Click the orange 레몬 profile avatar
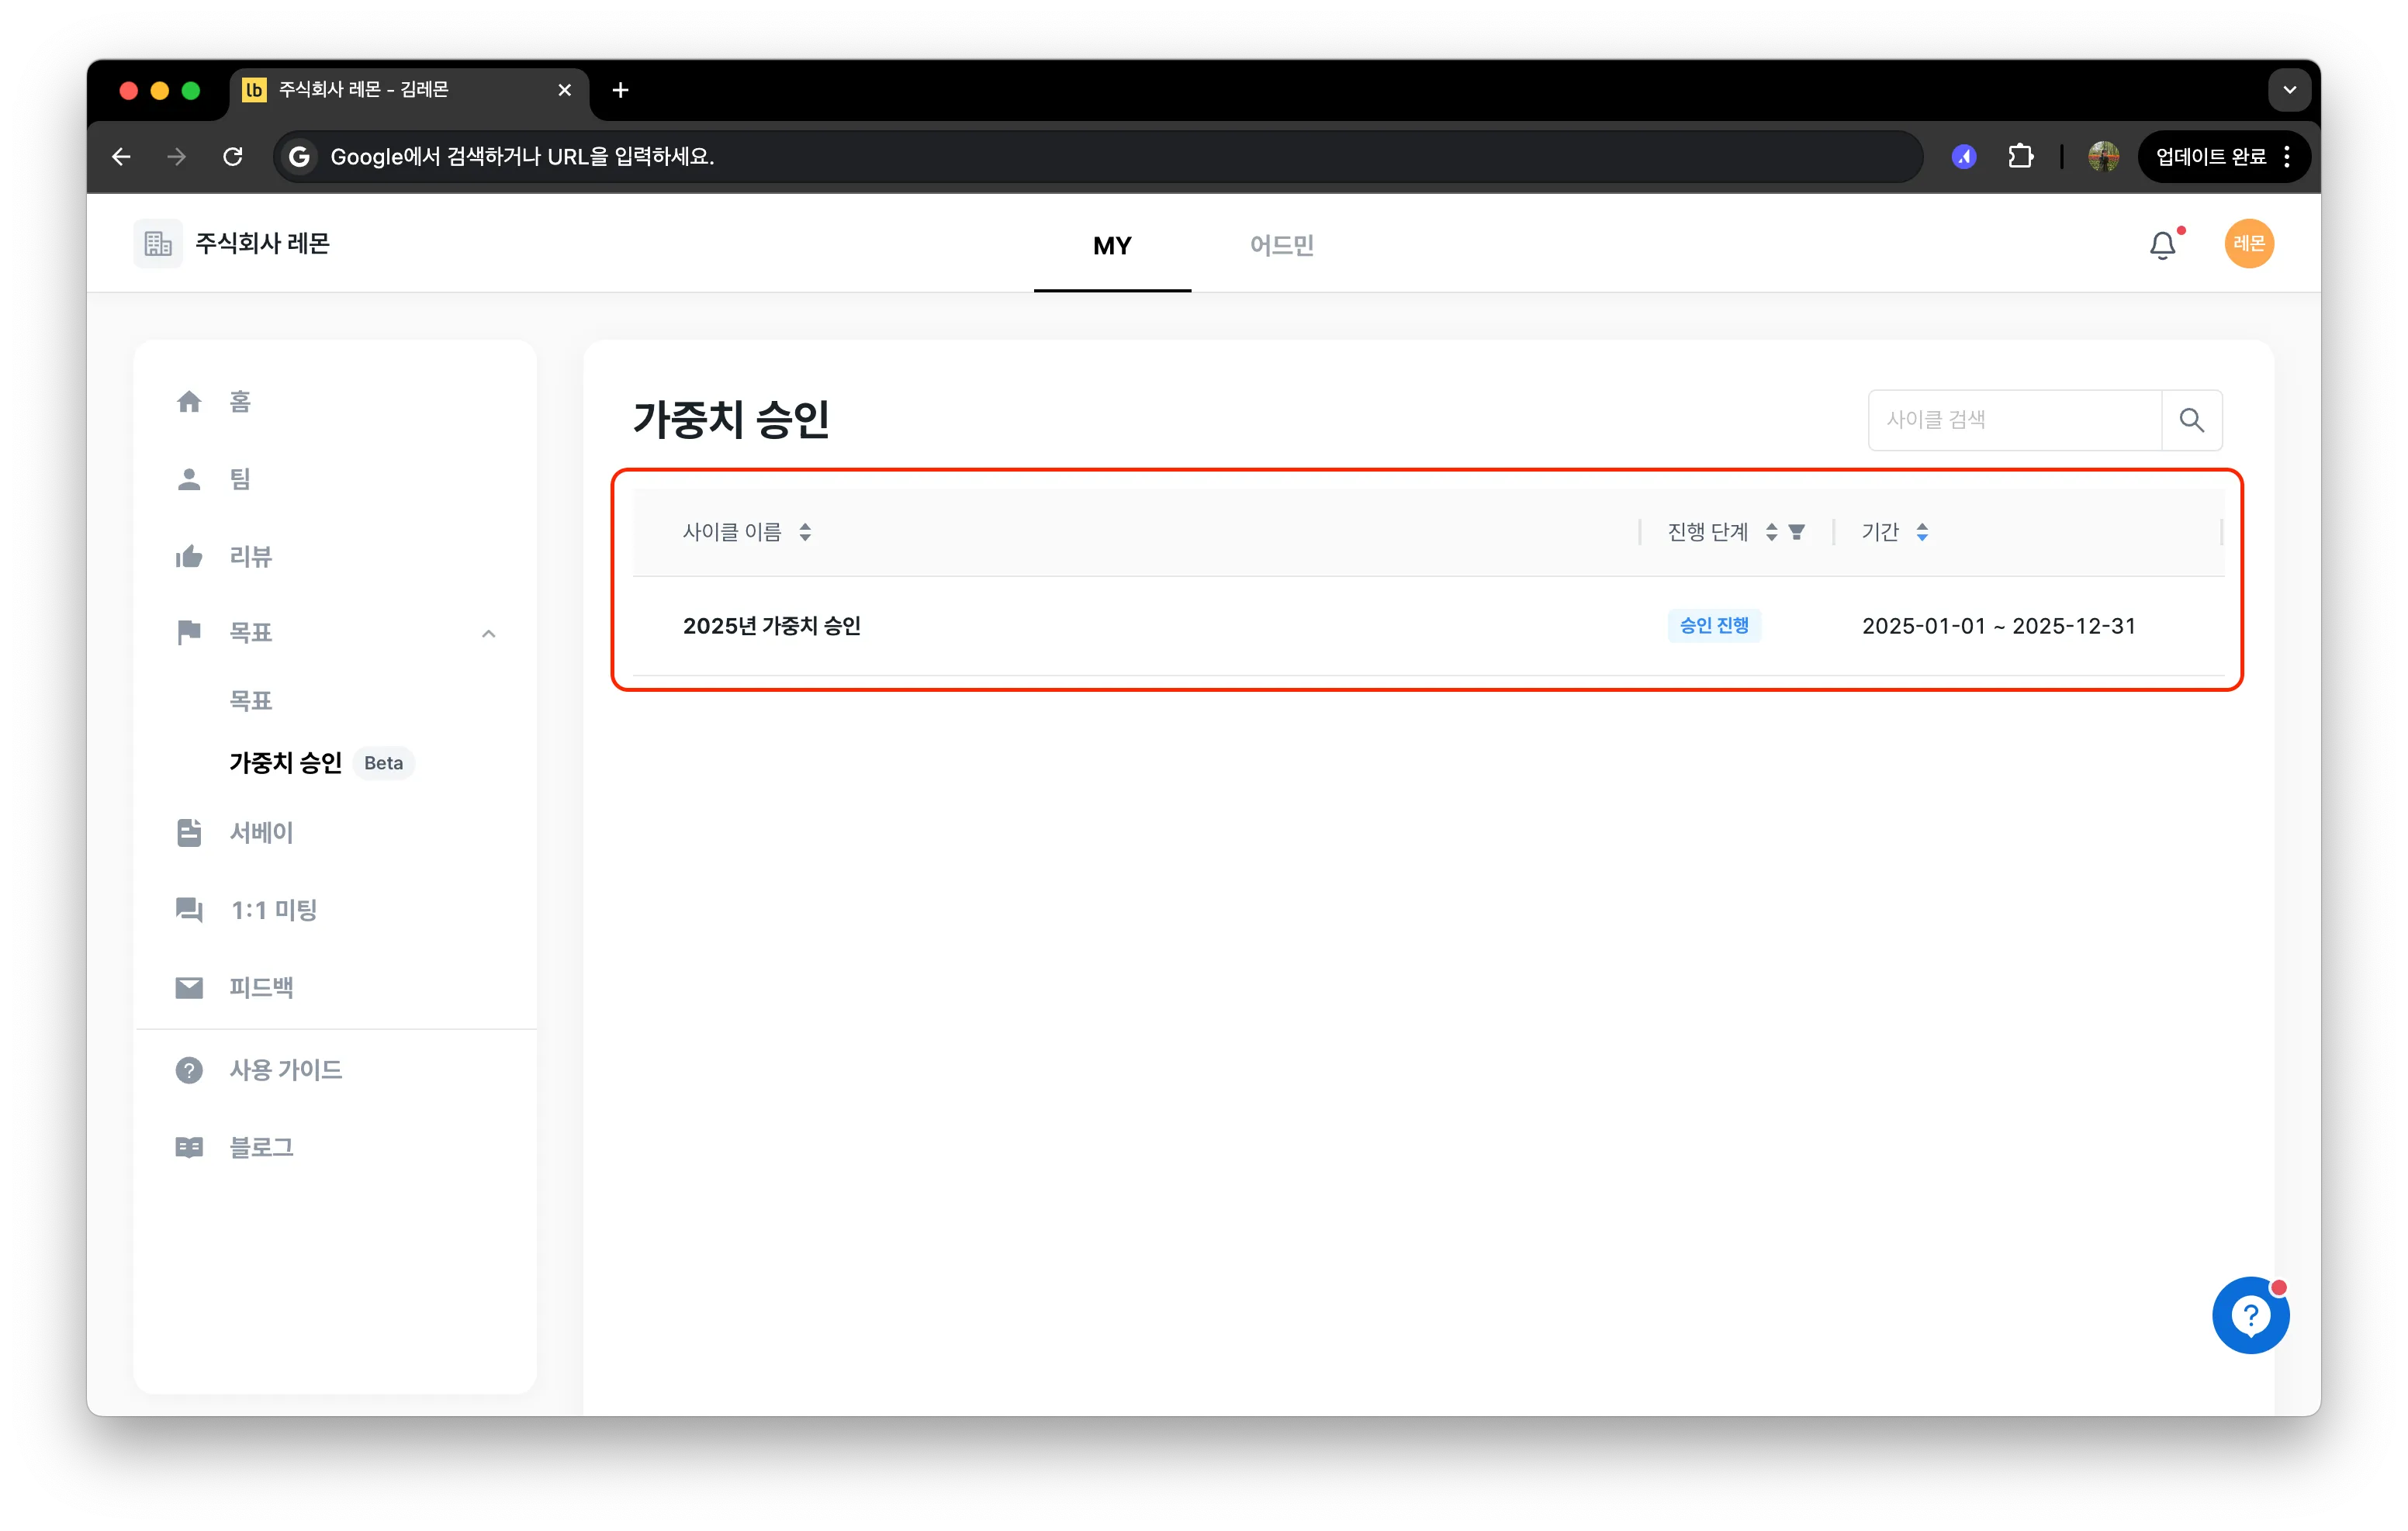 click(x=2248, y=244)
